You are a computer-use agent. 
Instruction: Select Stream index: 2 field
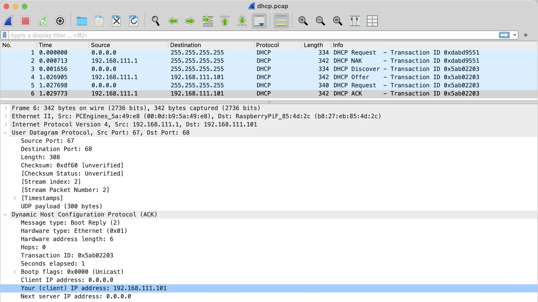[x=51, y=182]
